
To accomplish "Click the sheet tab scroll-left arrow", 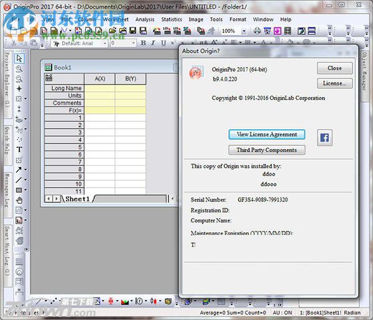I will (x=48, y=199).
